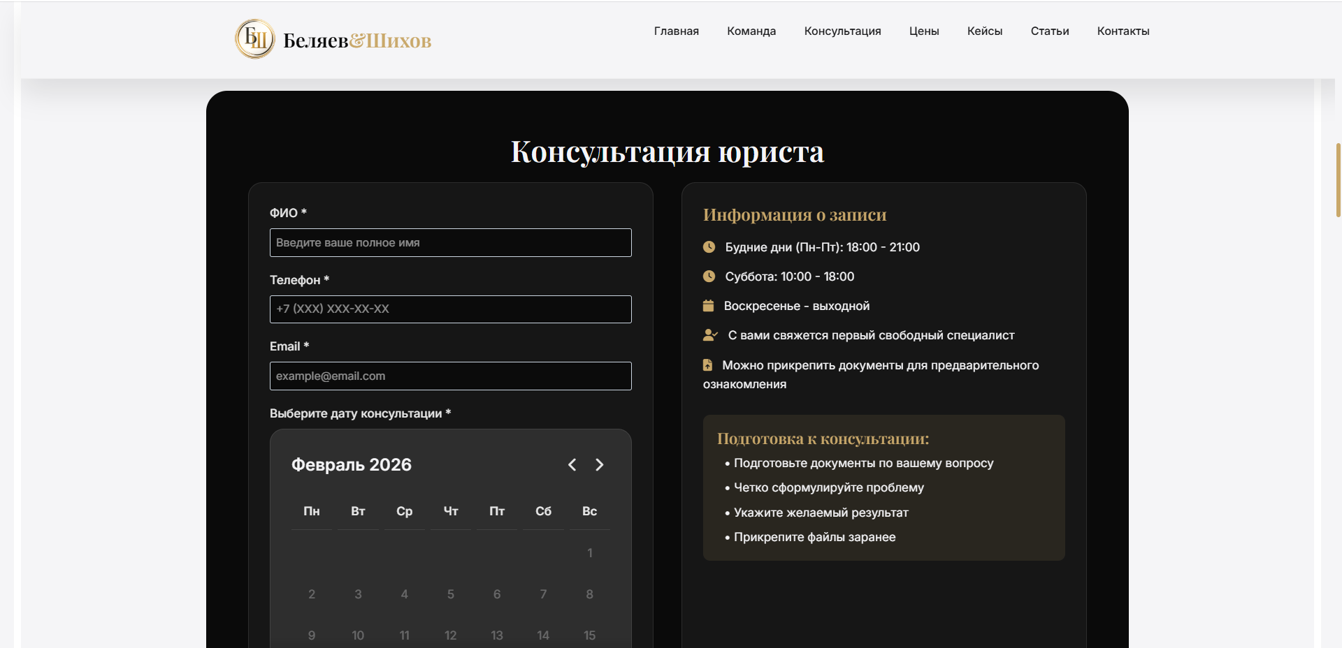Click the Будние дни hours text
This screenshot has height=648, width=1342.
tap(823, 247)
